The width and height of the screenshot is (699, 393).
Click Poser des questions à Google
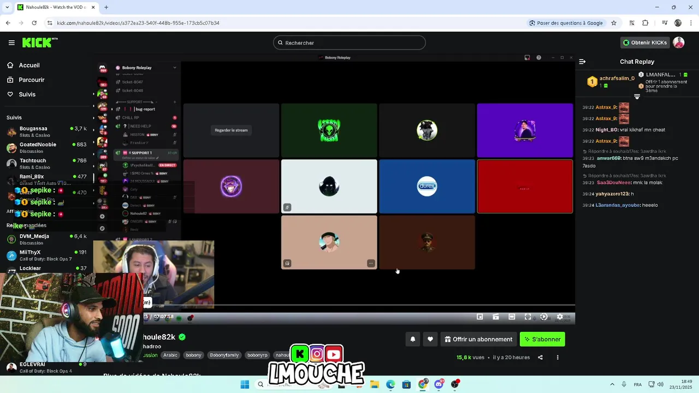pyautogui.click(x=566, y=23)
